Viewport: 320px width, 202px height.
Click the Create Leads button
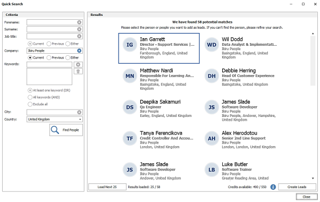(x=297, y=187)
